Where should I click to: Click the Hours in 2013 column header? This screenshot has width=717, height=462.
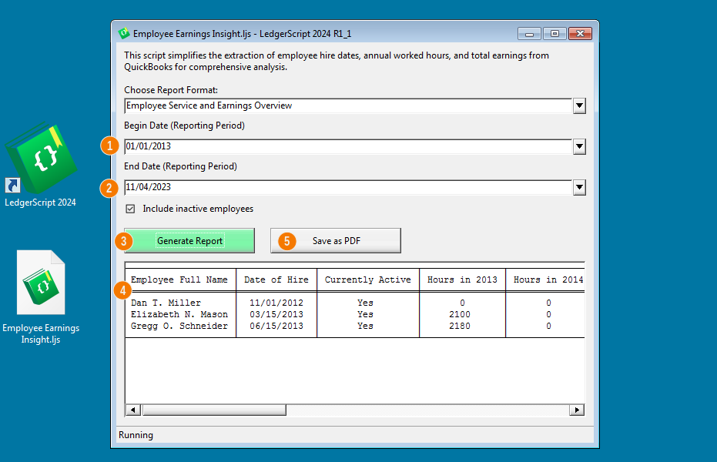(461, 280)
